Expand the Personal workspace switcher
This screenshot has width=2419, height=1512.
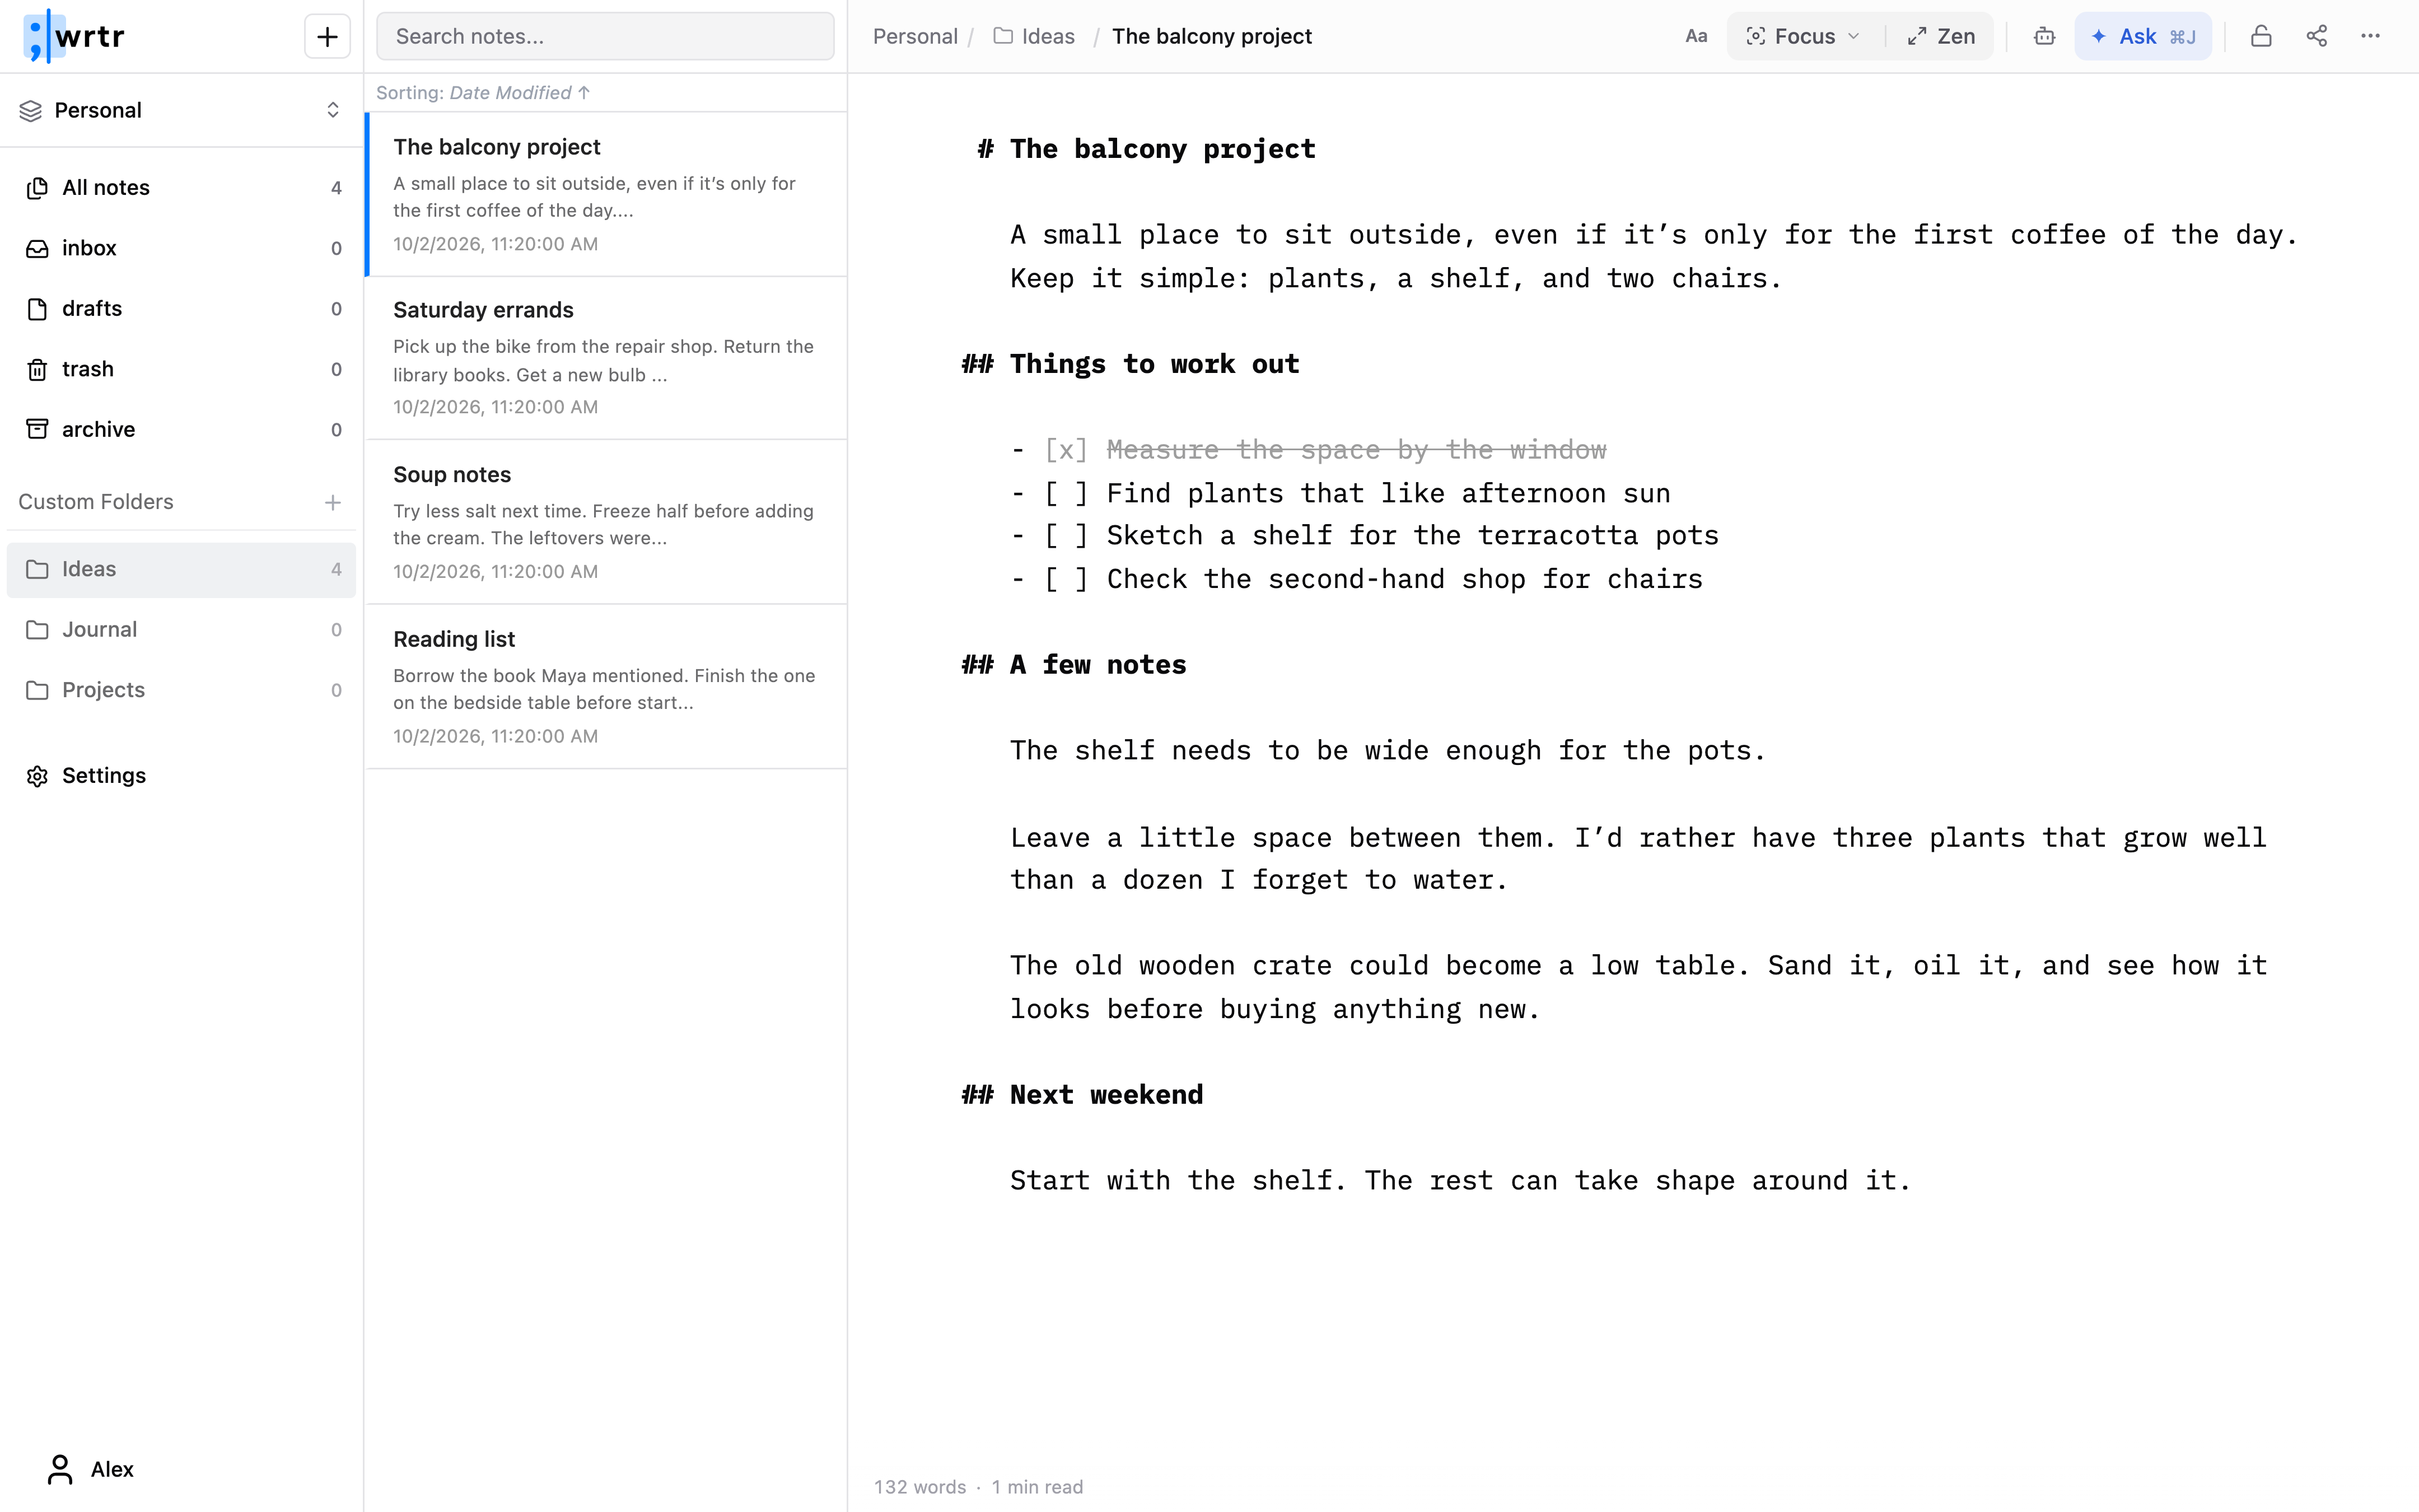[x=181, y=110]
